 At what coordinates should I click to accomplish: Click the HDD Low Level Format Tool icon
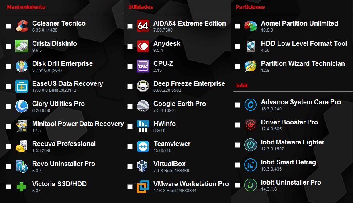click(251, 46)
